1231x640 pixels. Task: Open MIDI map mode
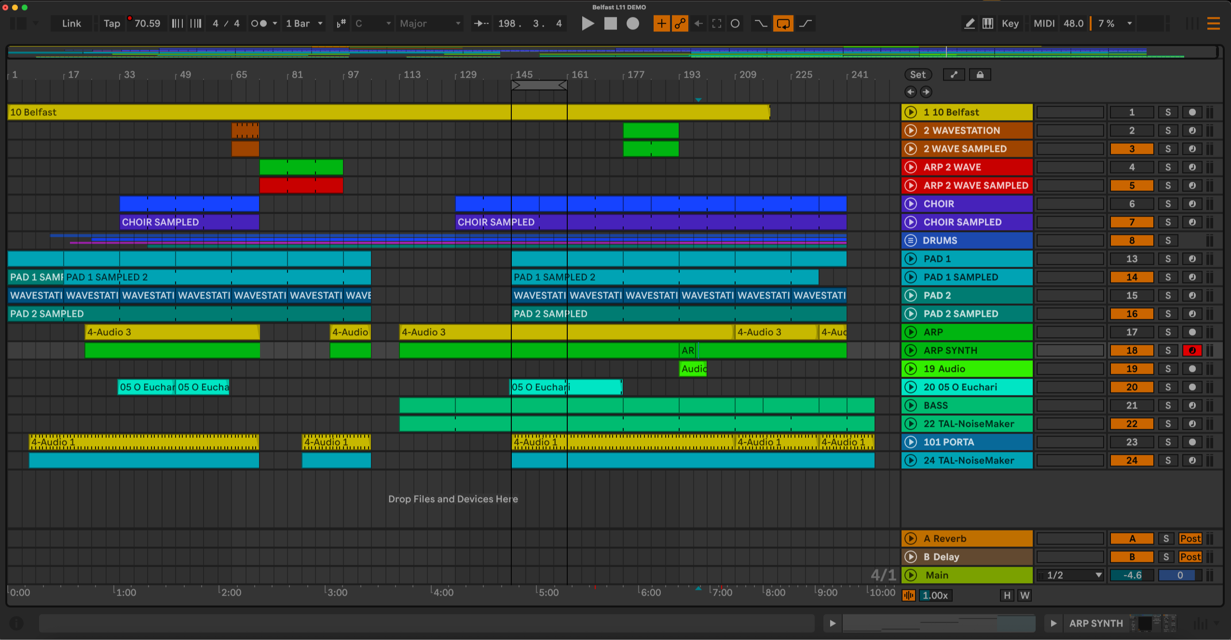(x=1044, y=24)
